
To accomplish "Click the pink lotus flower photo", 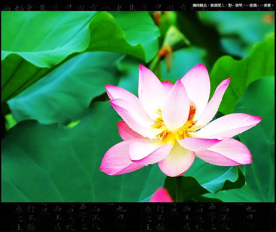I will (138, 106).
